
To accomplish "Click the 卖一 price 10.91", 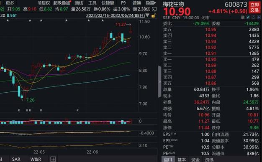I will pos(211,53).
